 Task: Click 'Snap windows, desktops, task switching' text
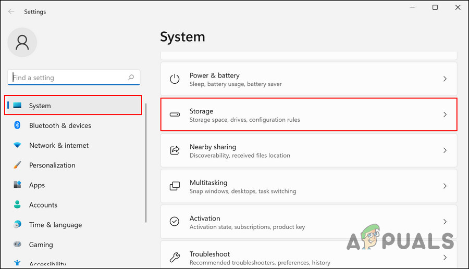point(243,191)
